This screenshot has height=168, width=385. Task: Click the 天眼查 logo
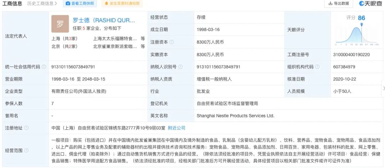point(370,4)
